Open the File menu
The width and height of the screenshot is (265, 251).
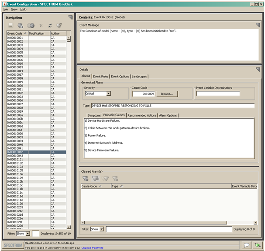coord(6,10)
